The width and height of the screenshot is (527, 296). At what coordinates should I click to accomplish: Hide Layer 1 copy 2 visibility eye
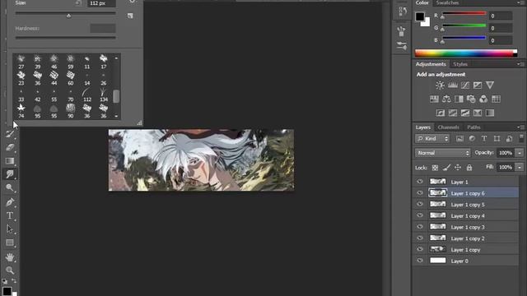tap(420, 238)
